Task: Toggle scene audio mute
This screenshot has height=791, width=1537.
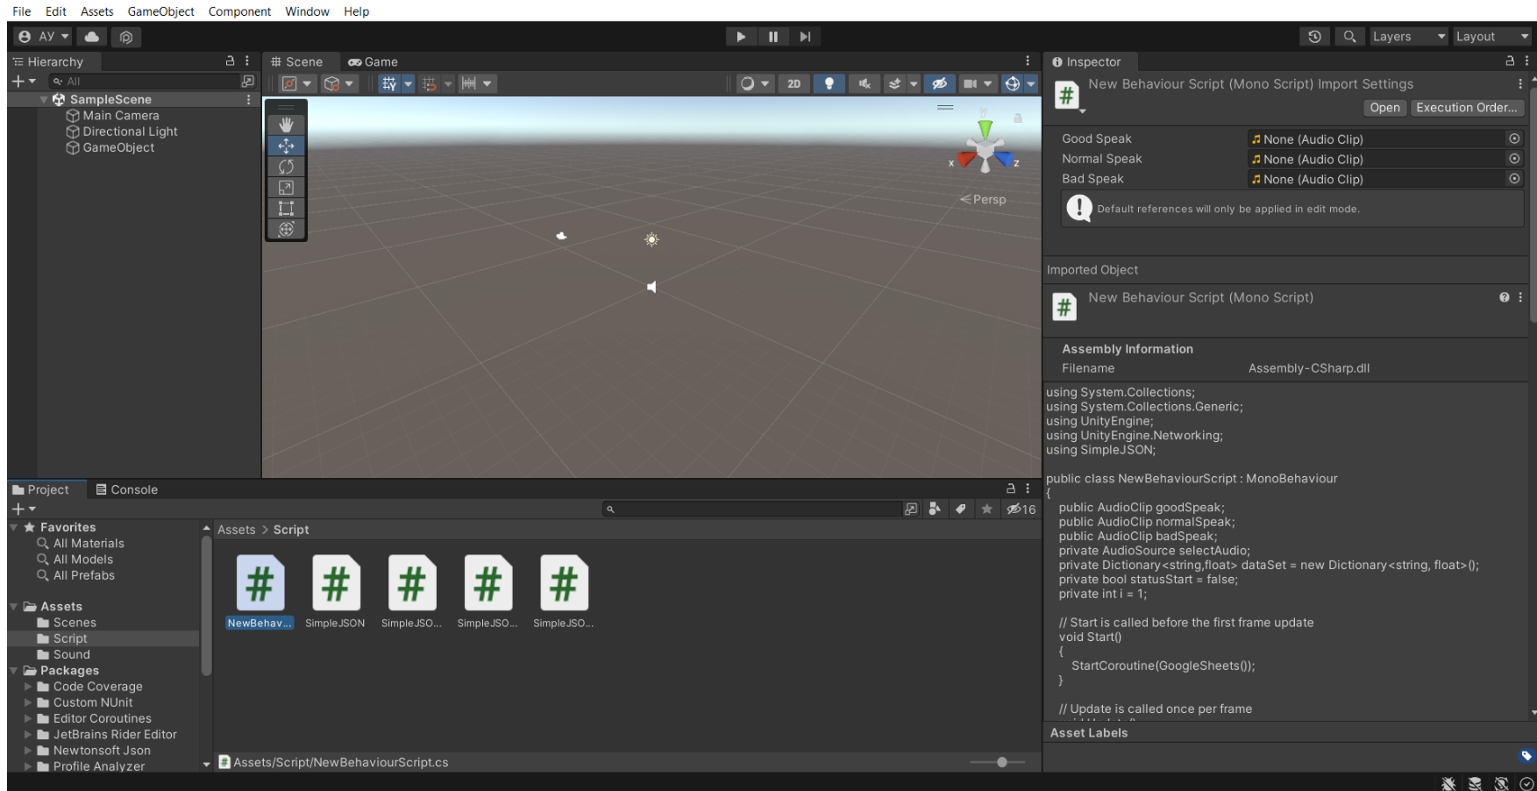Action: tap(865, 83)
